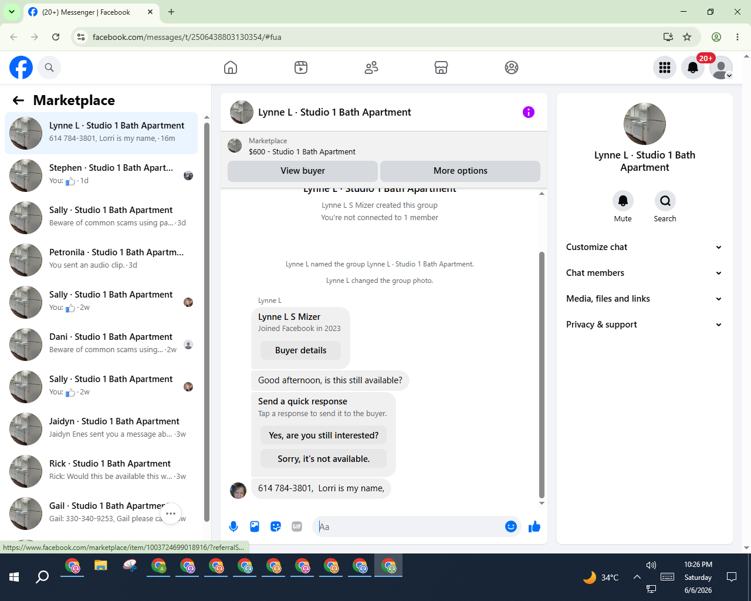The height and width of the screenshot is (601, 751).
Task: Open the Chrome profile icon in toolbar
Action: tap(716, 37)
